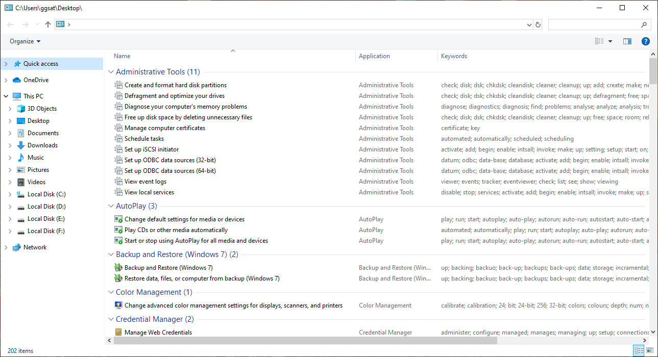Click the Documents icon in sidebar
Viewport: 658px width, 357px height.
(x=21, y=133)
